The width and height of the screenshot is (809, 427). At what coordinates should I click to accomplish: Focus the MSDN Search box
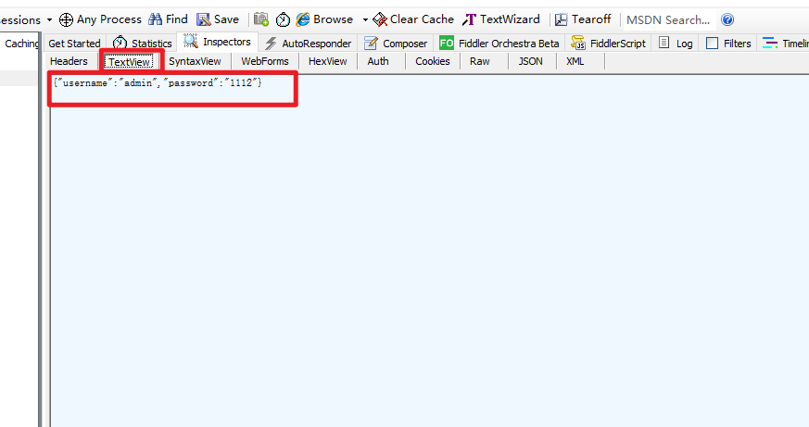pyautogui.click(x=669, y=20)
